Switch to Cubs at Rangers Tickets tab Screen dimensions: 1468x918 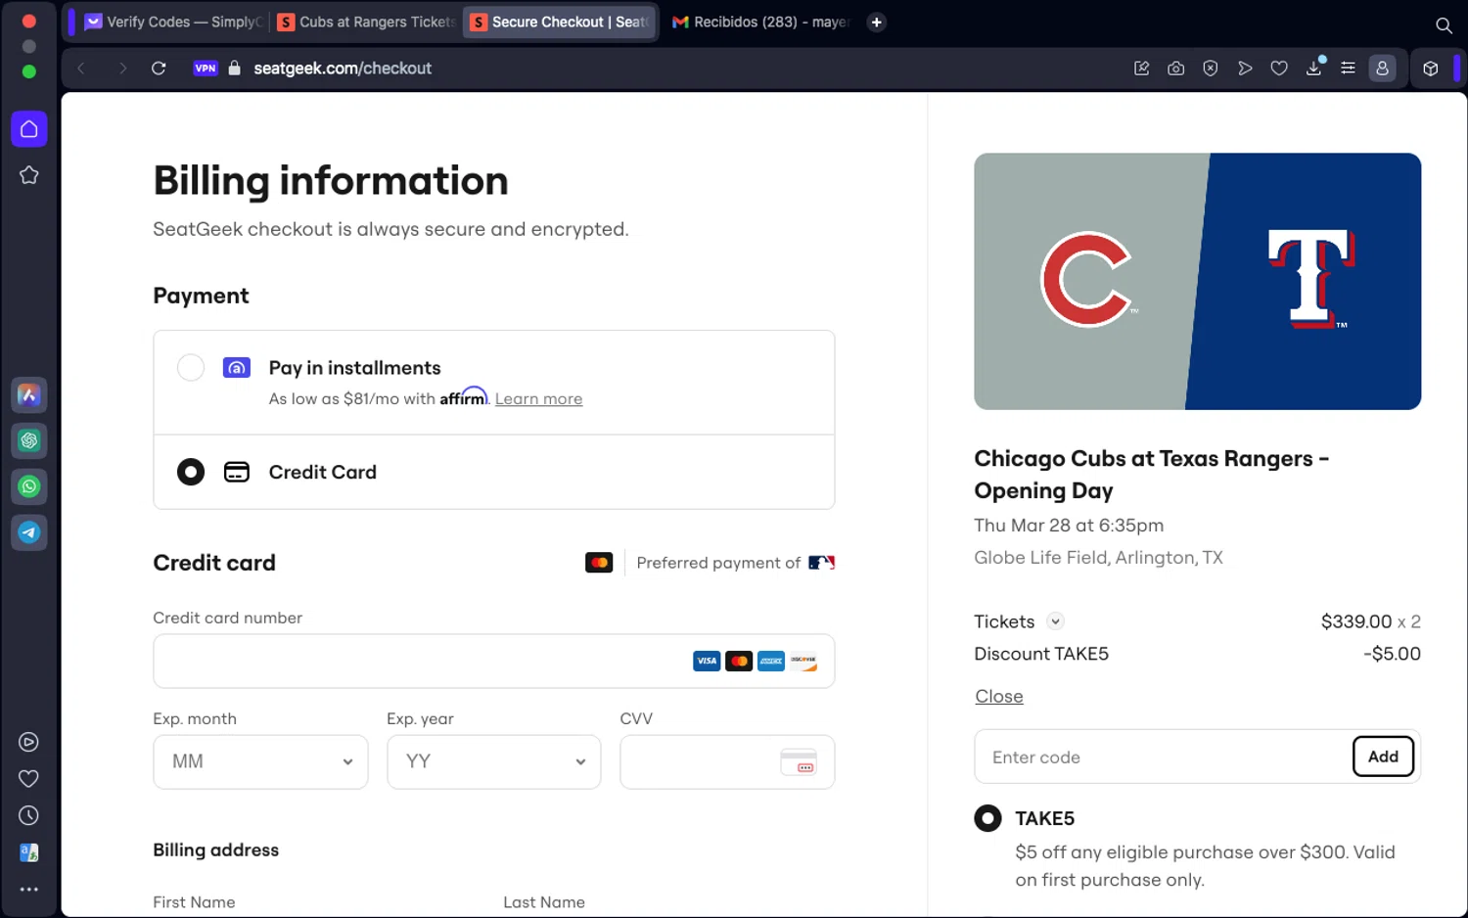[367, 22]
